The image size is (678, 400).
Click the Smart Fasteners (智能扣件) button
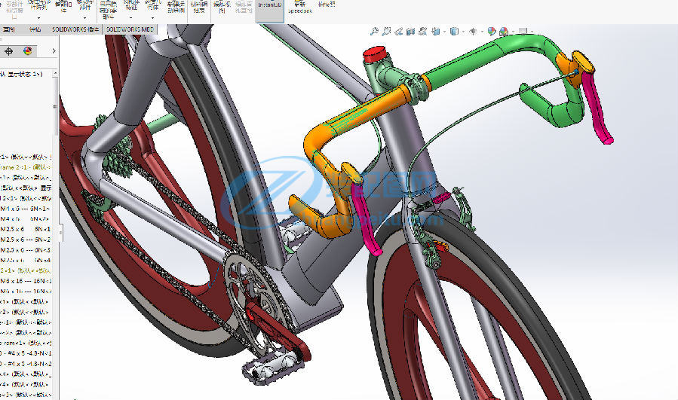tap(63, 7)
